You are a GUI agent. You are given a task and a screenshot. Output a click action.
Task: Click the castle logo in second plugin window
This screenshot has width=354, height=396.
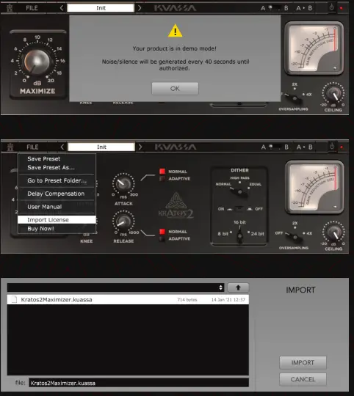[x=10, y=147]
